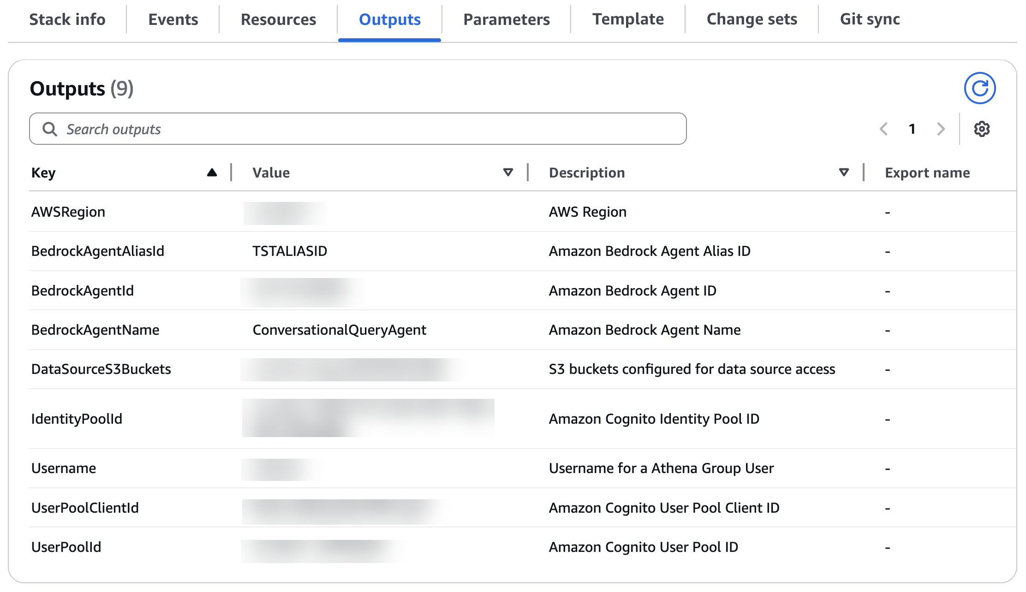Open table preferences gear icon
The height and width of the screenshot is (592, 1026).
pyautogui.click(x=981, y=129)
